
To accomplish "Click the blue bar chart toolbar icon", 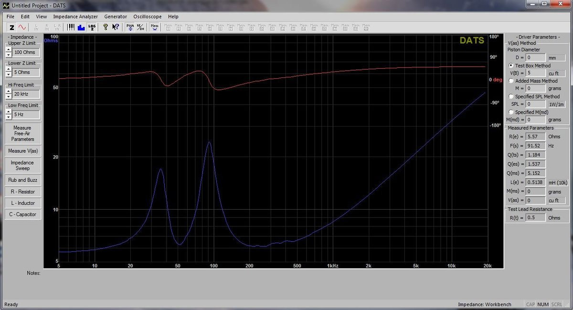I will tap(81, 27).
